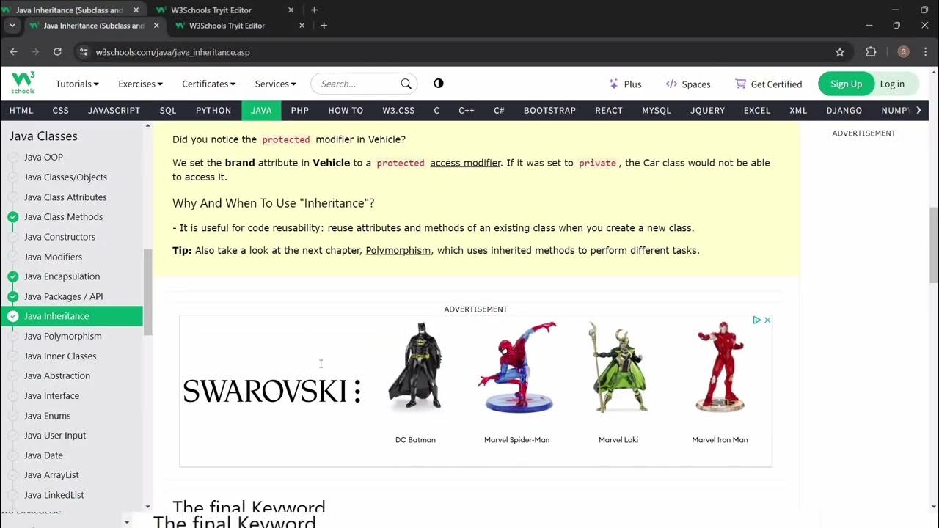Toggle Java Modifiers progress circle

(12, 257)
